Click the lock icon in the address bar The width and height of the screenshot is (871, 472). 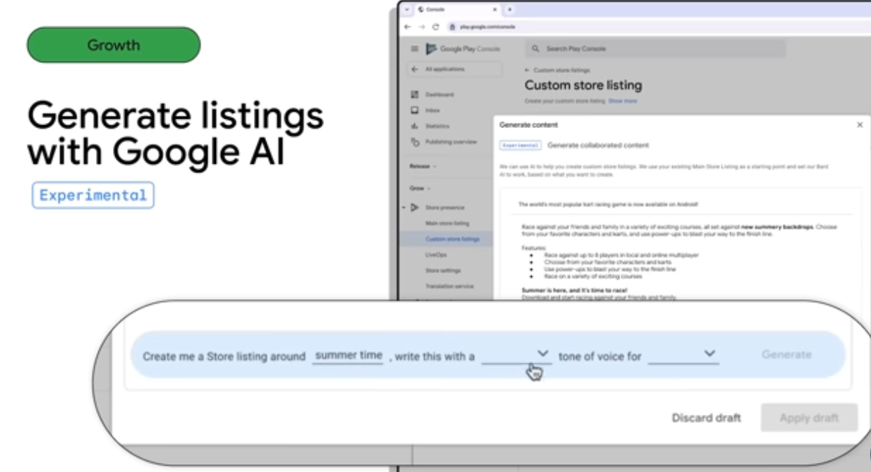[453, 26]
